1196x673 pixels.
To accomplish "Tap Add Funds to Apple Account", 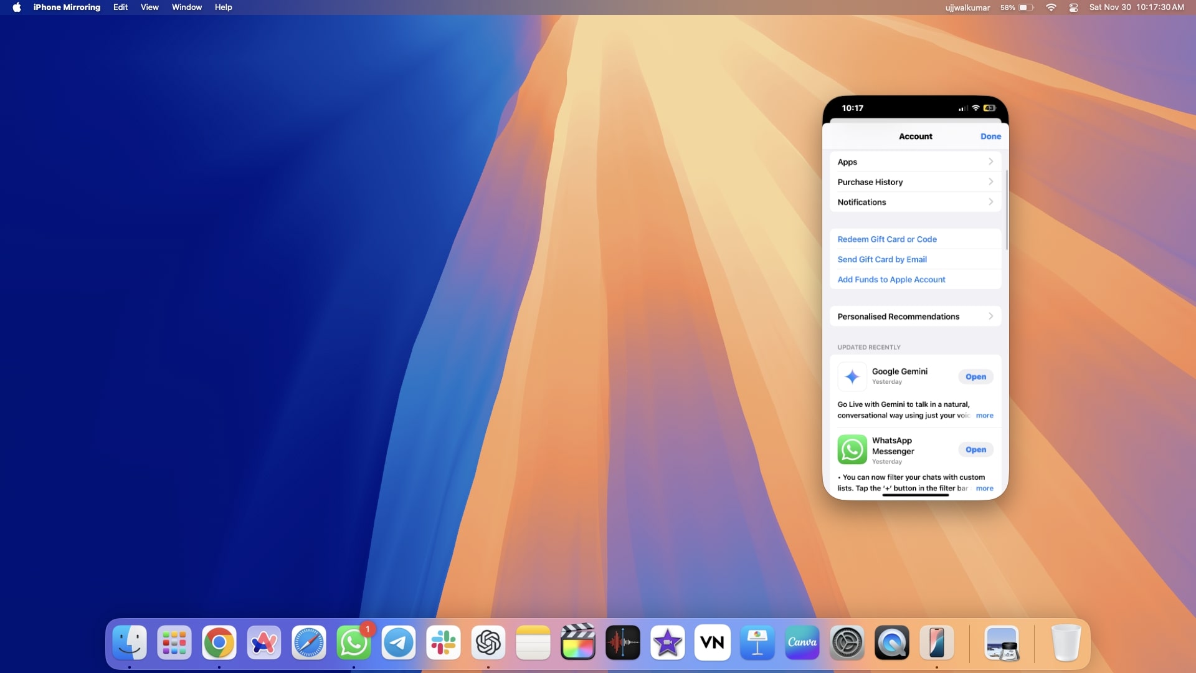I will point(891,279).
